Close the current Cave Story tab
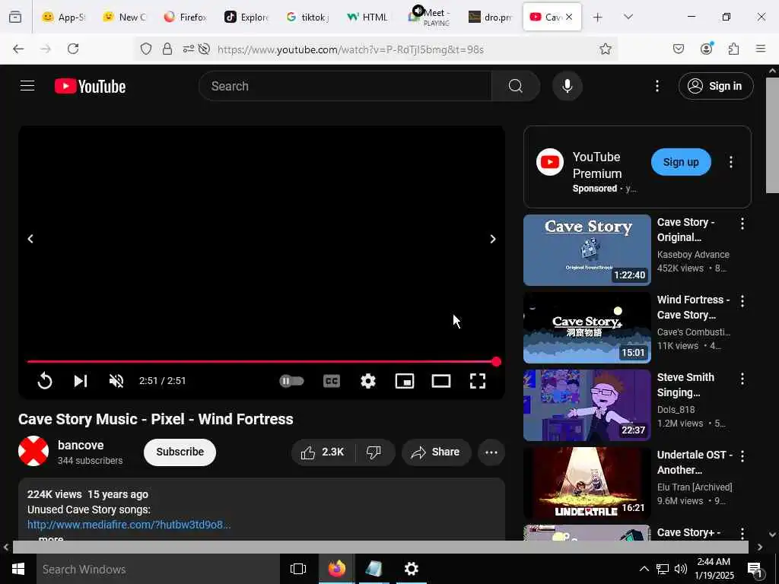The image size is (779, 584). pyautogui.click(x=569, y=17)
